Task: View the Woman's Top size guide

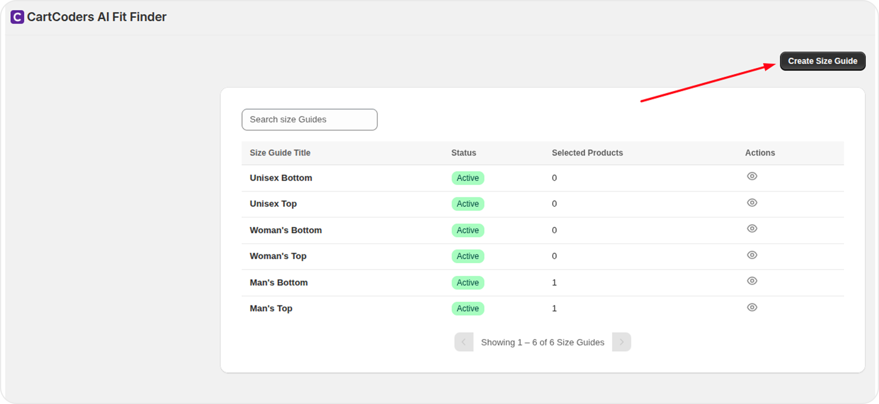Action: (752, 255)
